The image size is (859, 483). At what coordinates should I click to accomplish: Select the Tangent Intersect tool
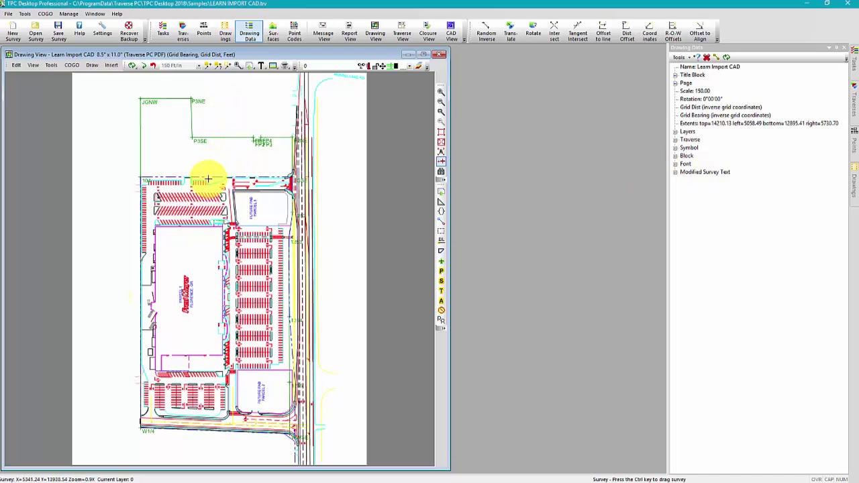(578, 32)
